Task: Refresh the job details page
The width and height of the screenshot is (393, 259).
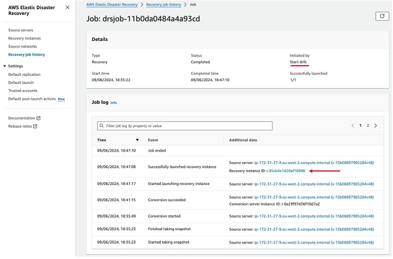Action: tap(382, 16)
